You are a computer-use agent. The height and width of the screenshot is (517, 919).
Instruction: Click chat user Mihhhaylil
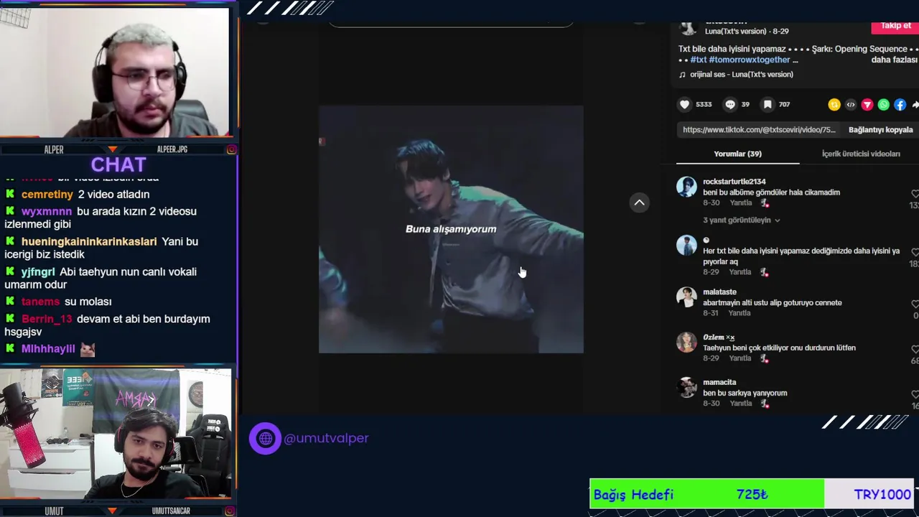[48, 349]
